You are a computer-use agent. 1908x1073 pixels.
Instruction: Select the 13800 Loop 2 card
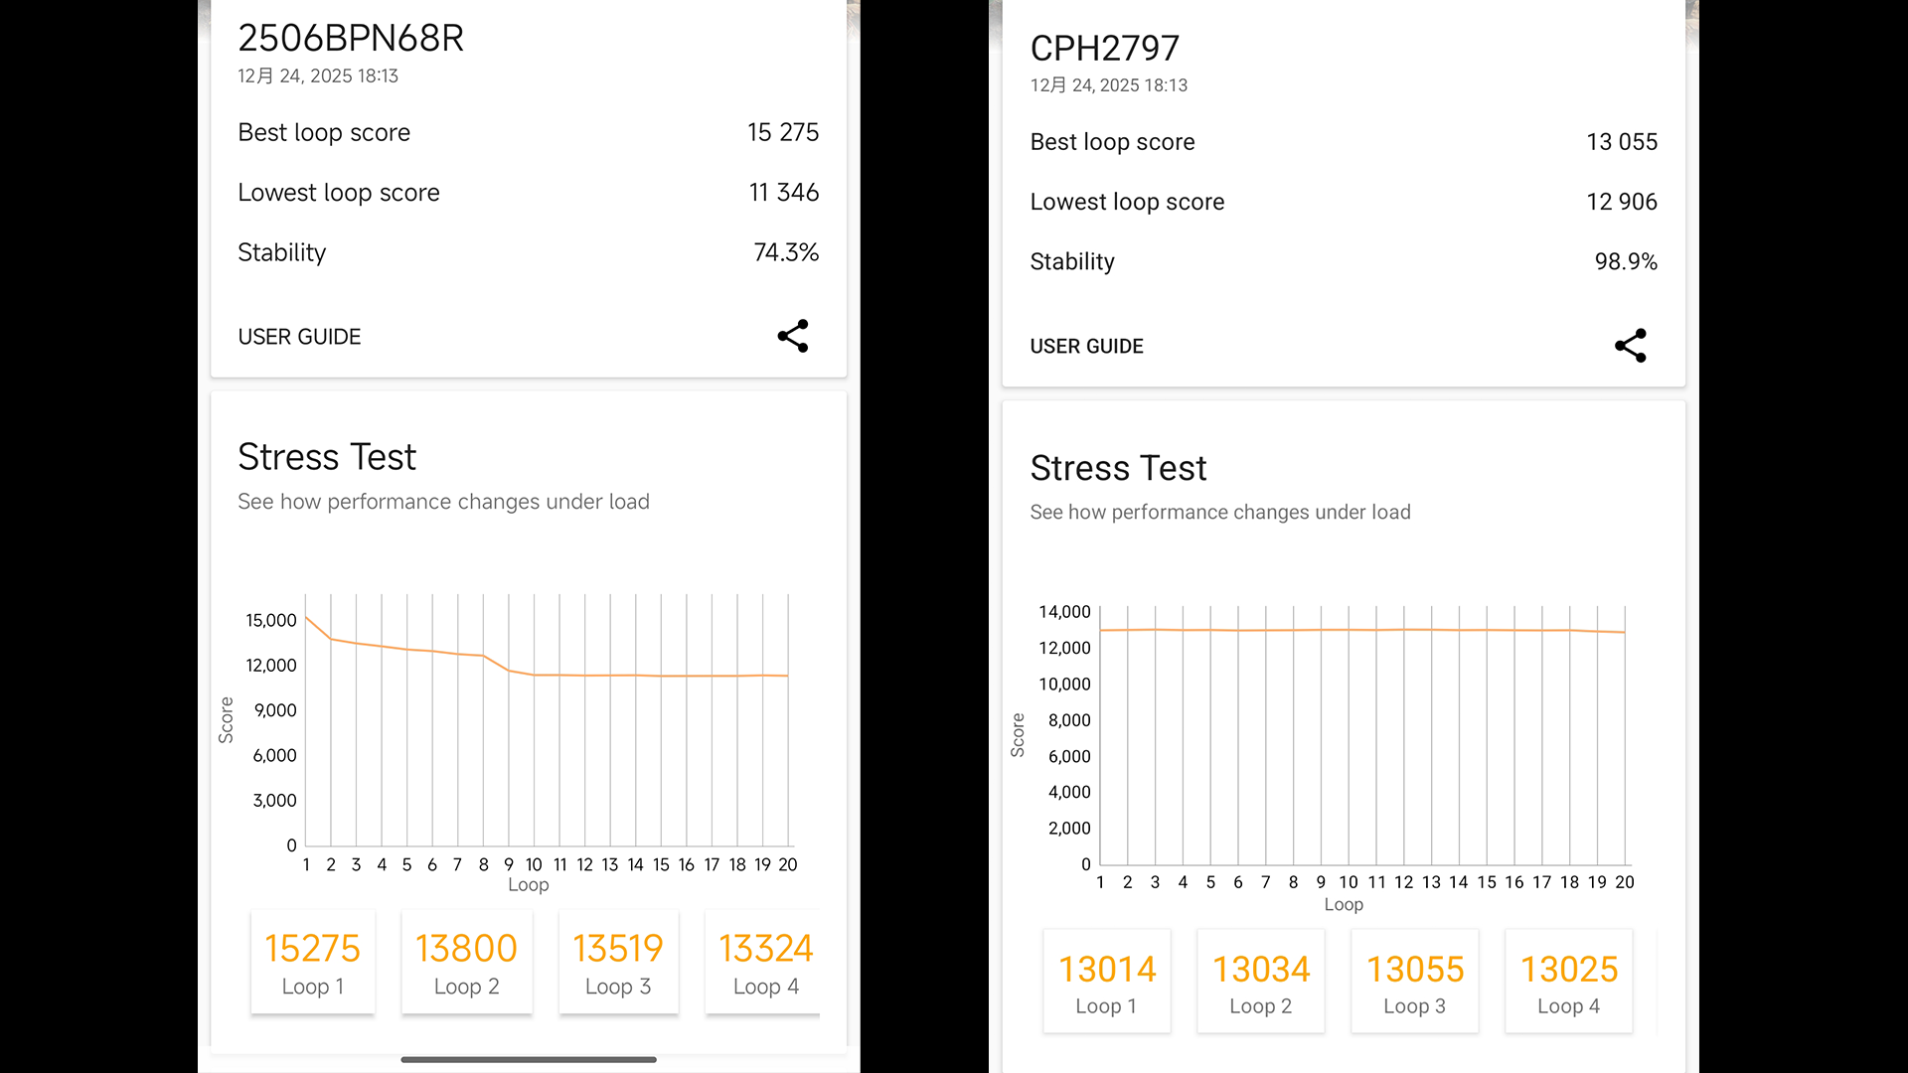pos(466,962)
